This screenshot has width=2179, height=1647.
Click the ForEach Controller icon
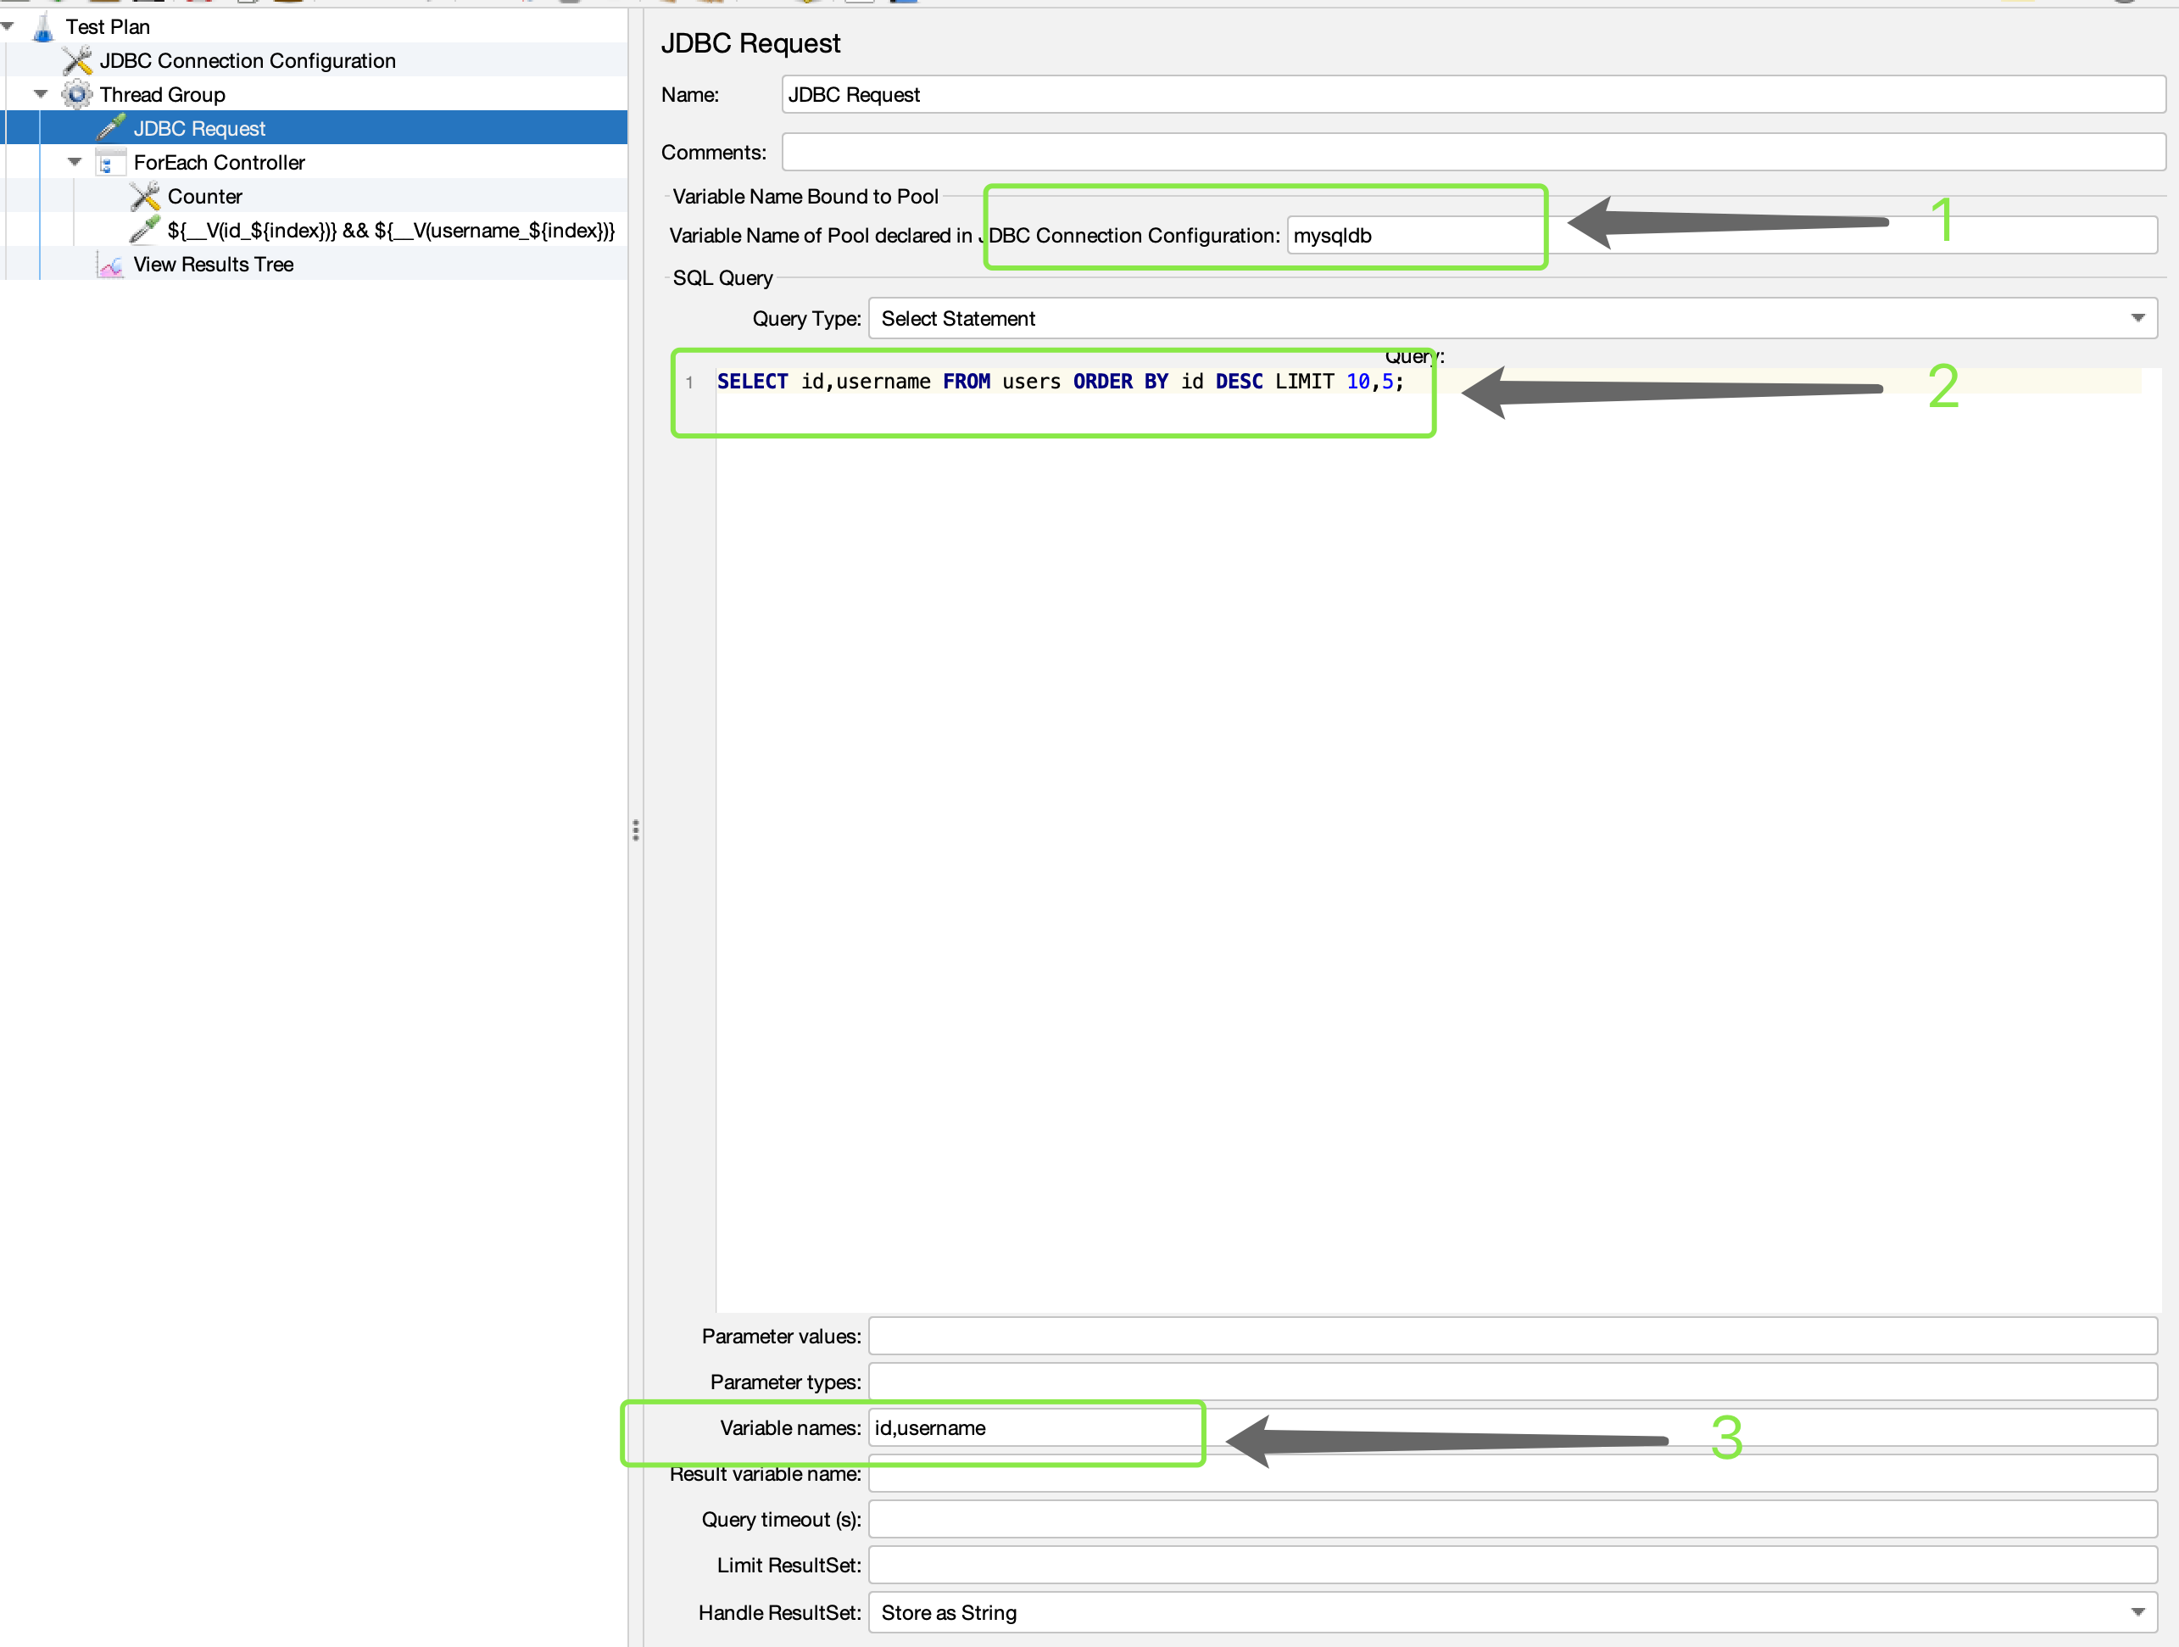click(x=110, y=163)
